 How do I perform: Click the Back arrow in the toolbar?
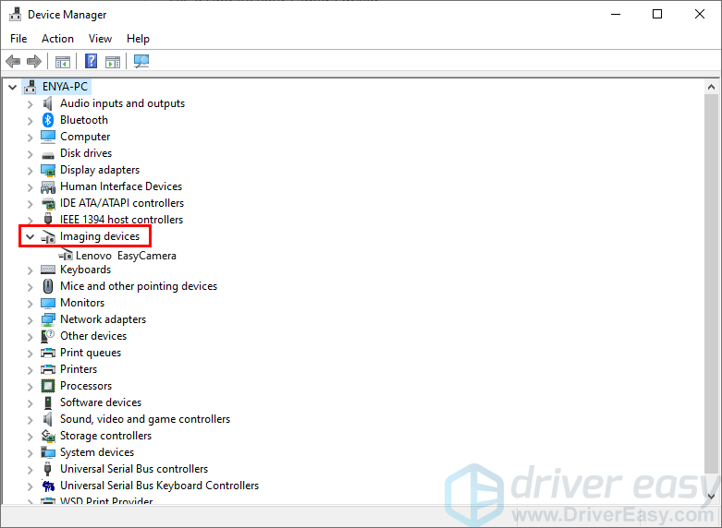[13, 62]
